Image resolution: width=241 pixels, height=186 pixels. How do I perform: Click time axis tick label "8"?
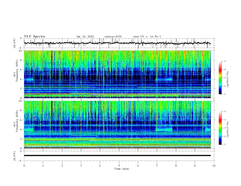[x=176, y=166]
